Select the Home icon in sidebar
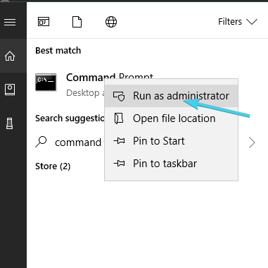Image resolution: width=268 pixels, height=268 pixels. (10, 56)
